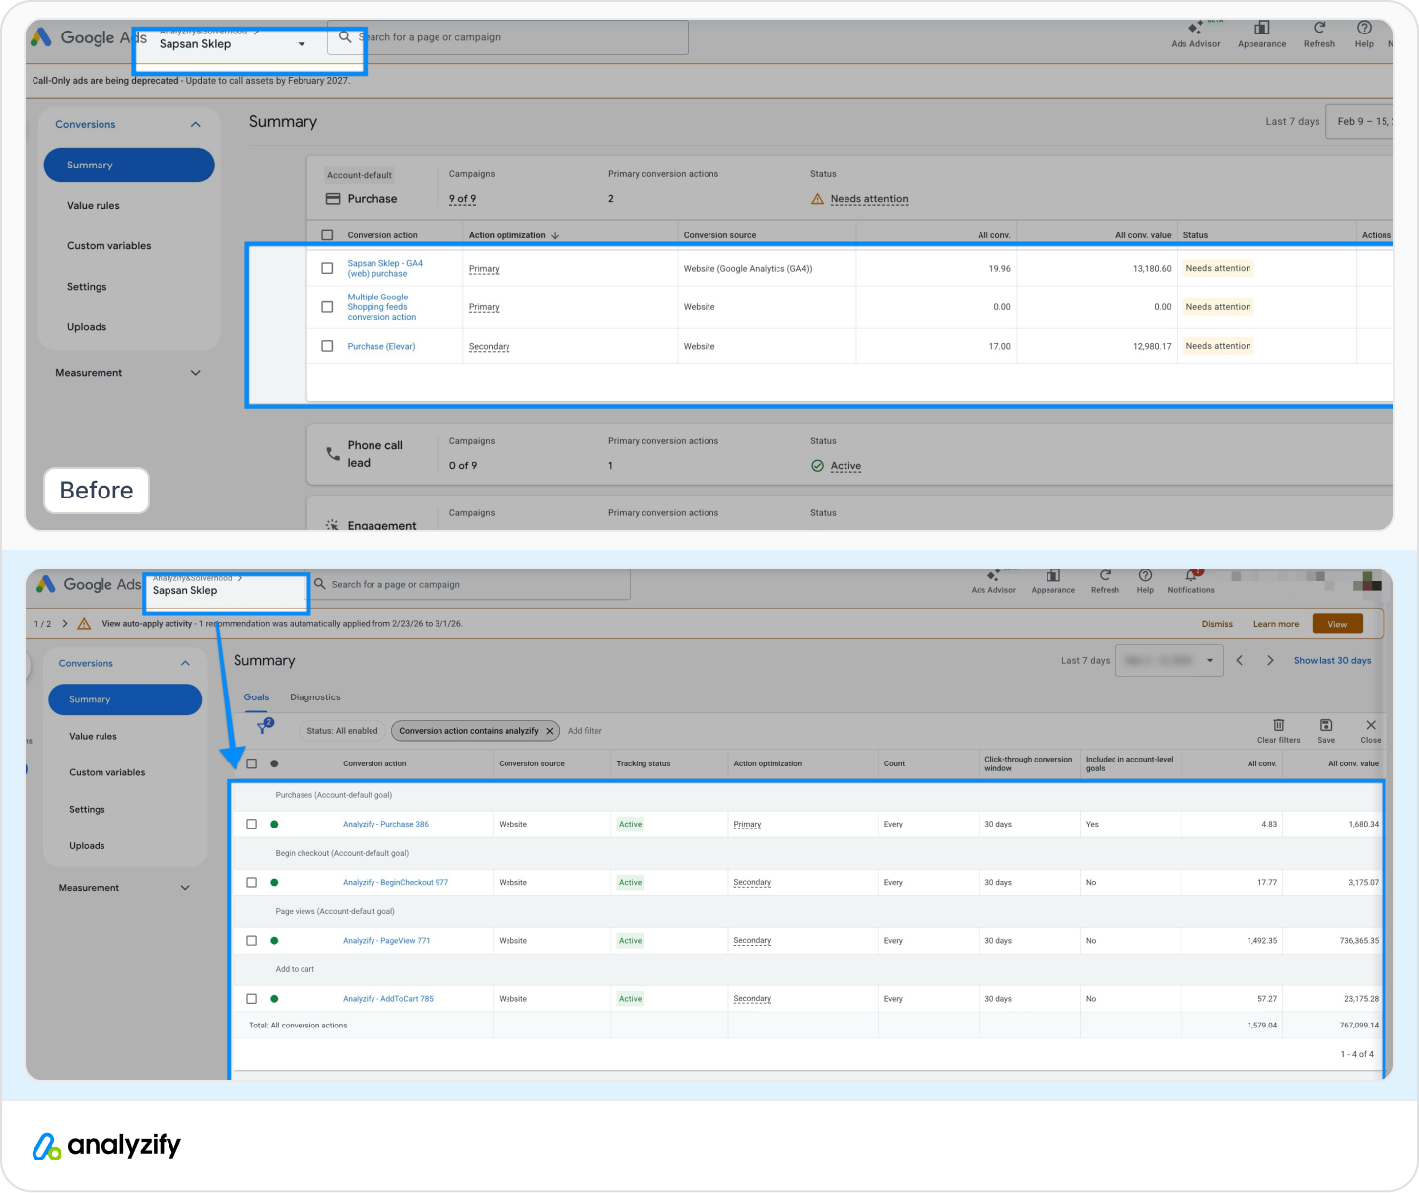Open Ads Advisor in the lower screenshot
Image resolution: width=1419 pixels, height=1193 pixels.
(x=993, y=581)
